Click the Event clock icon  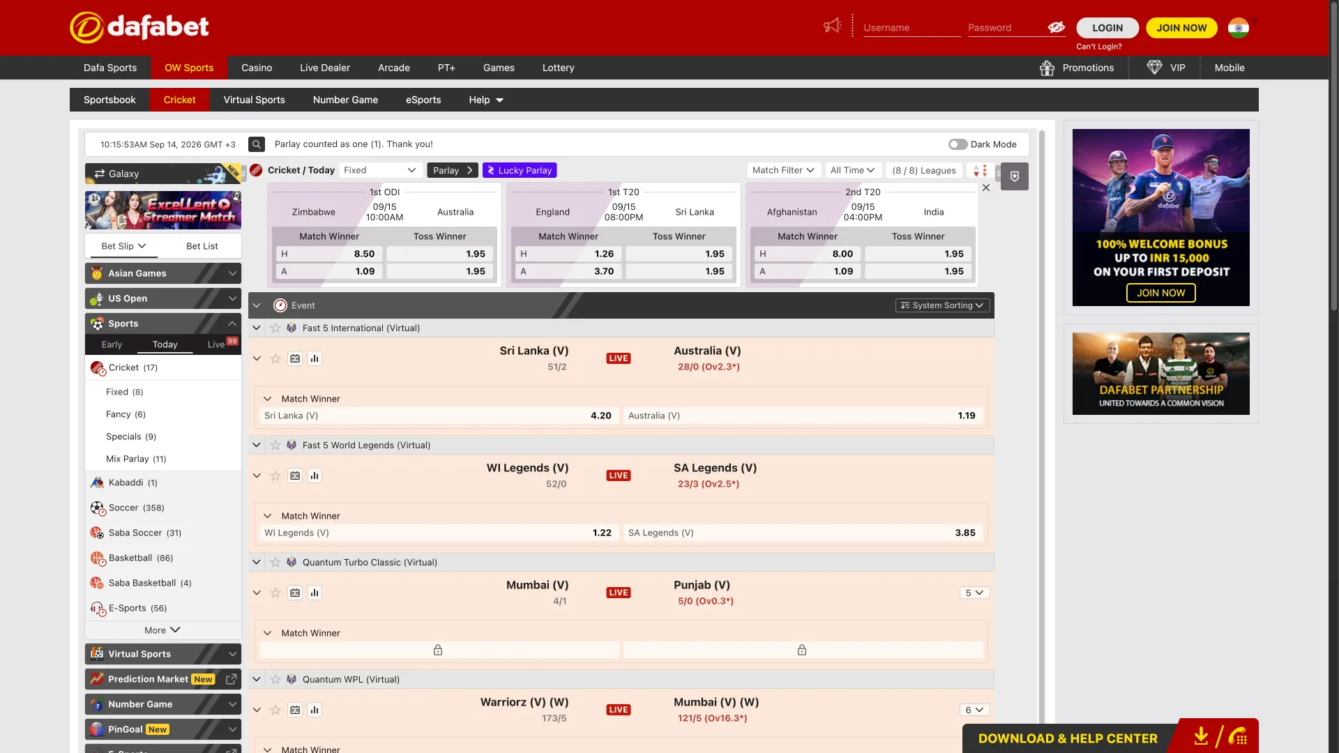[280, 305]
